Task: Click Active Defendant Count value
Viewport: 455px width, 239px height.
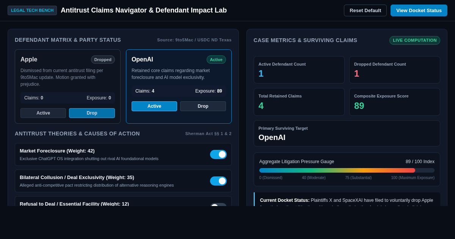Action: pyautogui.click(x=261, y=74)
